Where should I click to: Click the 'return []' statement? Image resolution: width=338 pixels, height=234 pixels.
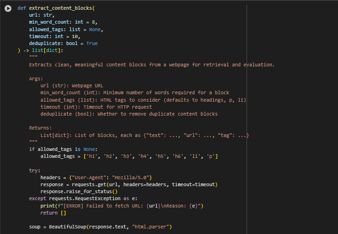click(x=53, y=213)
